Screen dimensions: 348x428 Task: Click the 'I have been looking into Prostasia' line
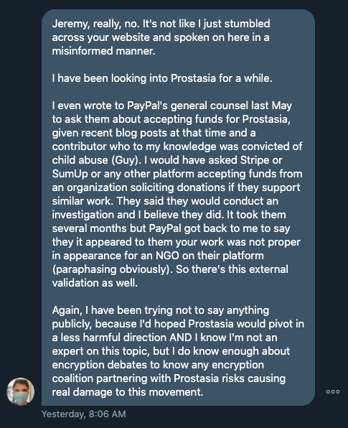click(x=162, y=78)
